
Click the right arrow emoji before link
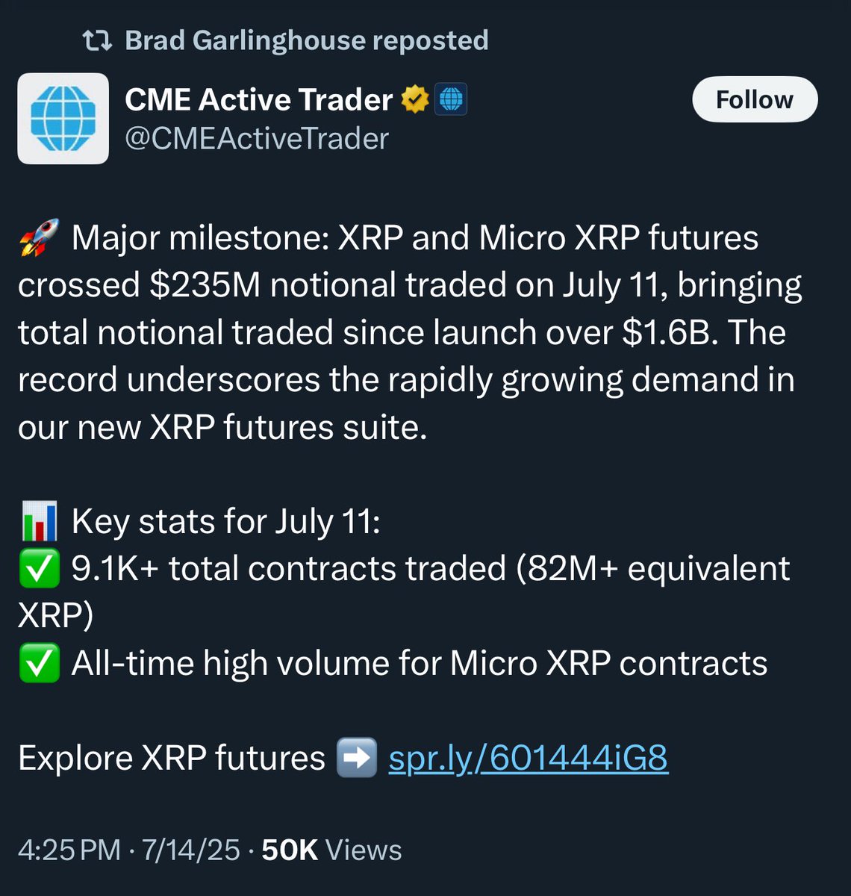coord(357,758)
